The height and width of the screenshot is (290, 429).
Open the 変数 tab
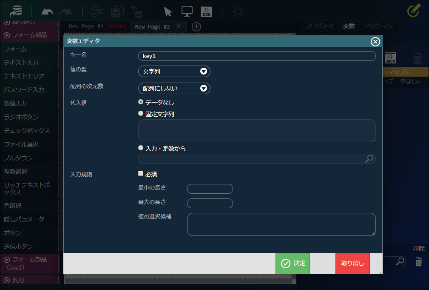pyautogui.click(x=349, y=26)
